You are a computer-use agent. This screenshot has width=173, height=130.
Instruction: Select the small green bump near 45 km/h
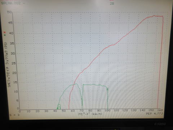59,107
